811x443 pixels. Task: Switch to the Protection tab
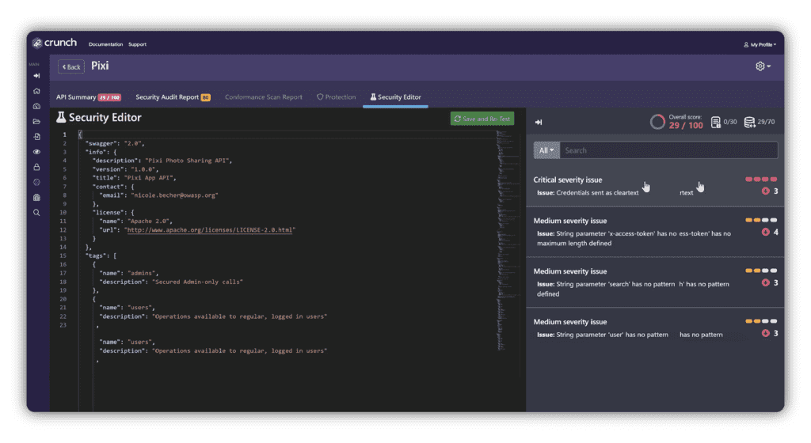tap(336, 97)
